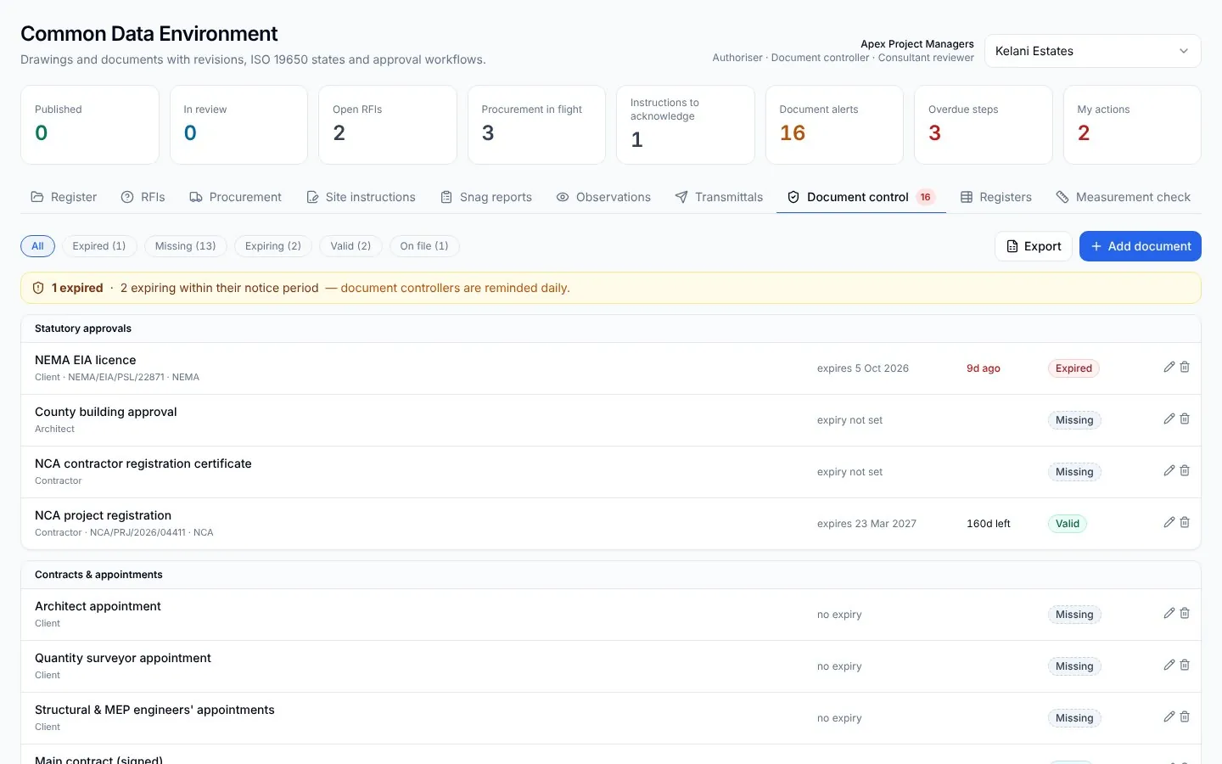Click the Missing badge for Architect appointment

click(1074, 615)
